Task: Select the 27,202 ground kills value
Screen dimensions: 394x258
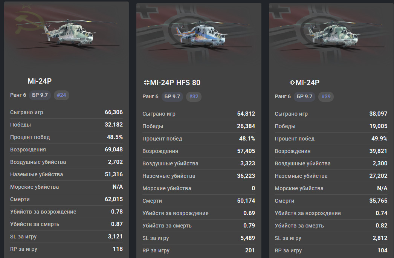Action: pyautogui.click(x=377, y=176)
